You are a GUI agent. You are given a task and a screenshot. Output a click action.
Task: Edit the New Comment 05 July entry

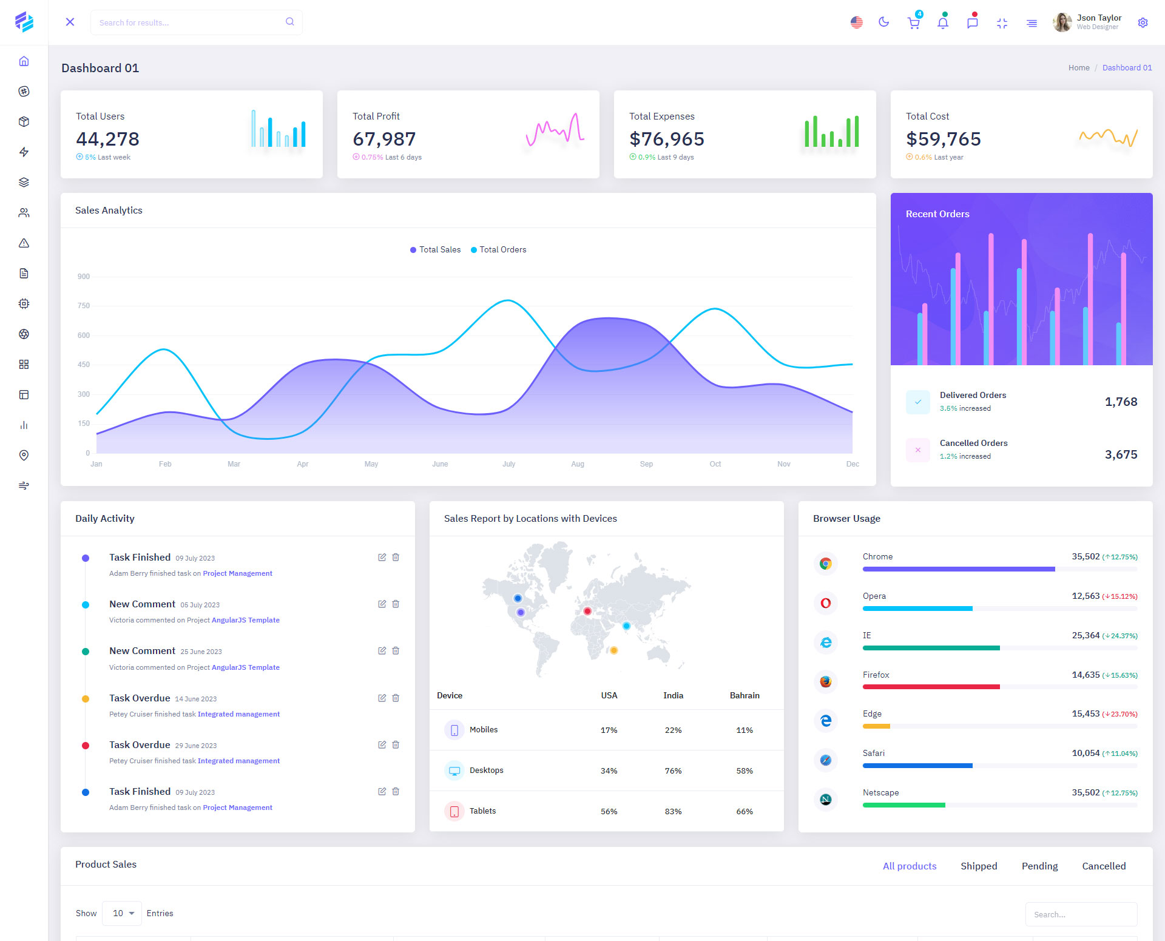382,604
